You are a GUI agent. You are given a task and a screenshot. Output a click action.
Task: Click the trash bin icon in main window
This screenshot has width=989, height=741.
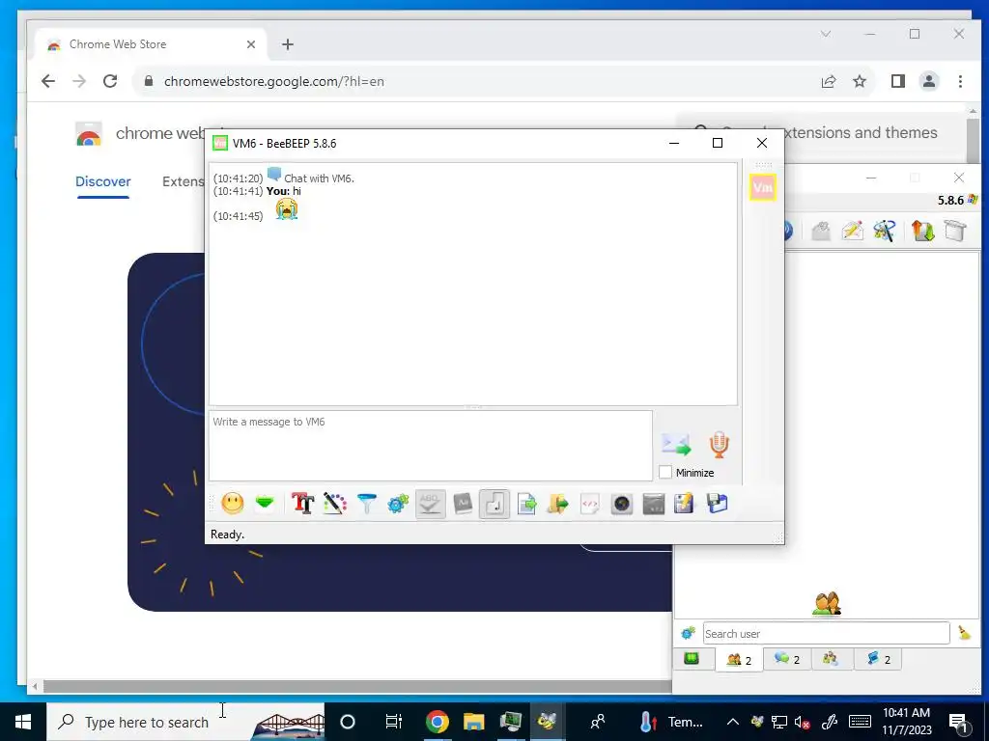click(x=955, y=232)
